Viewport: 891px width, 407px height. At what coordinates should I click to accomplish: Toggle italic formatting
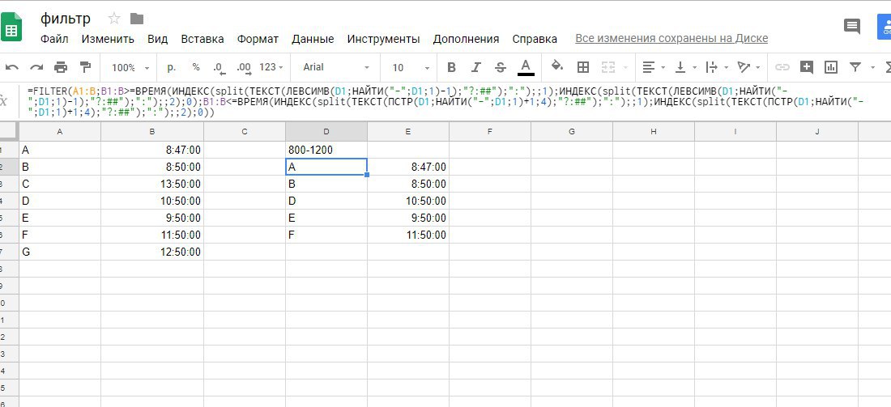(476, 67)
